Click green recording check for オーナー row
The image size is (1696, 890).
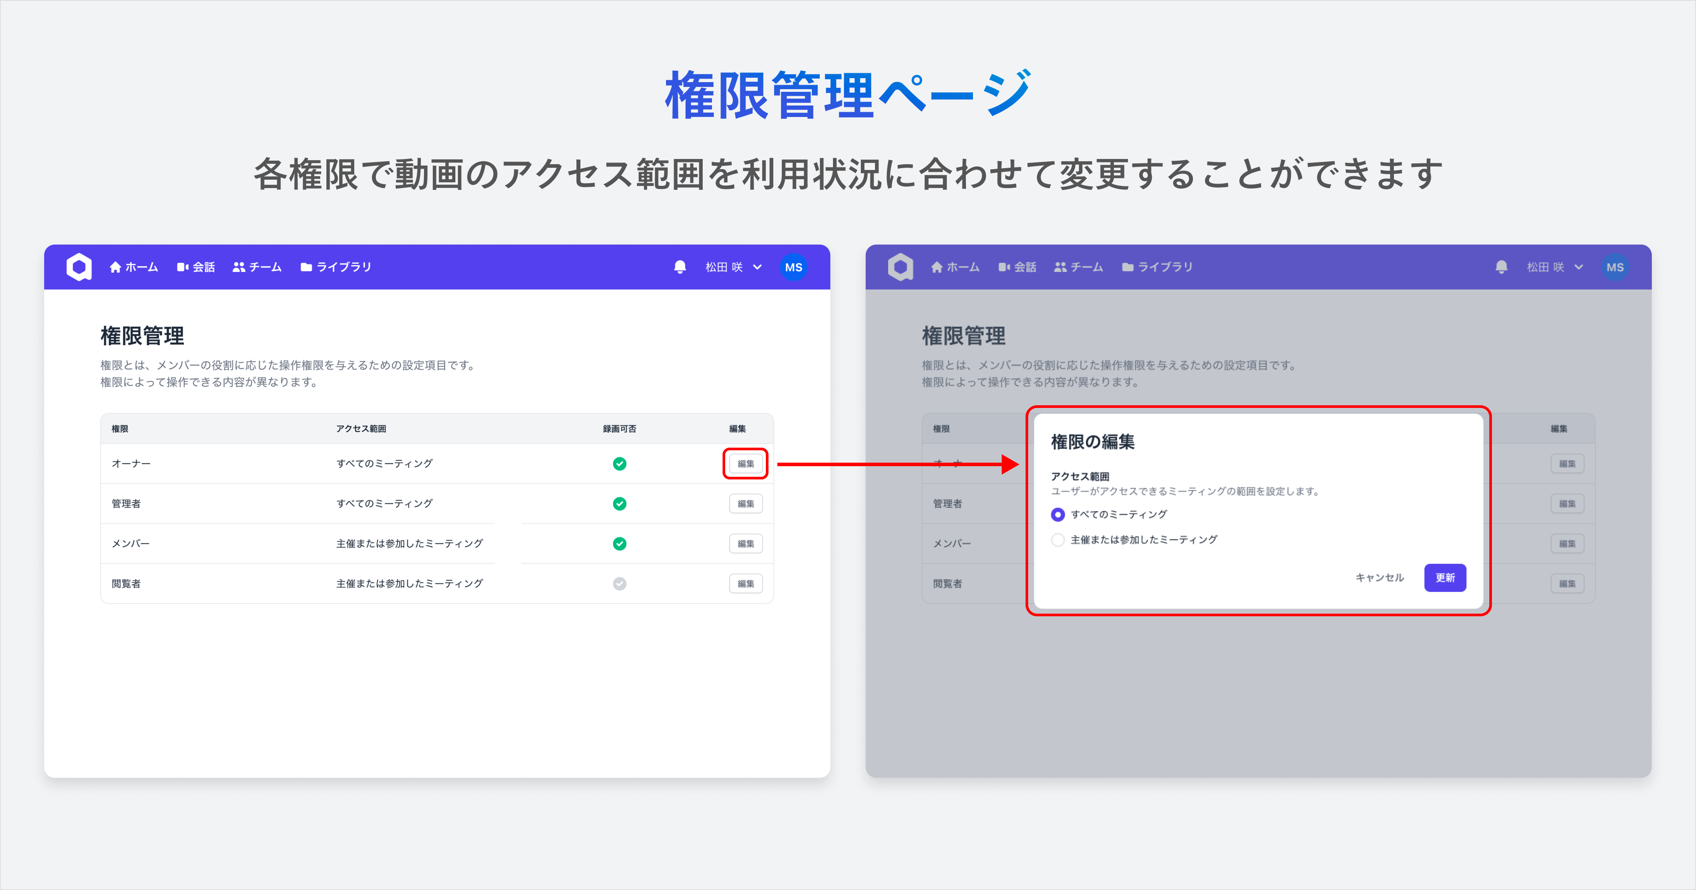[619, 464]
